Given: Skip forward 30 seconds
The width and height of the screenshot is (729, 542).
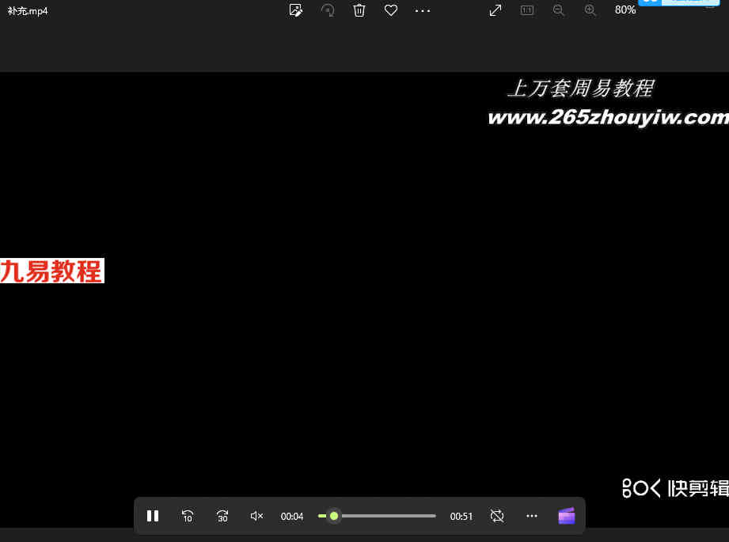Looking at the screenshot, I should click(222, 516).
